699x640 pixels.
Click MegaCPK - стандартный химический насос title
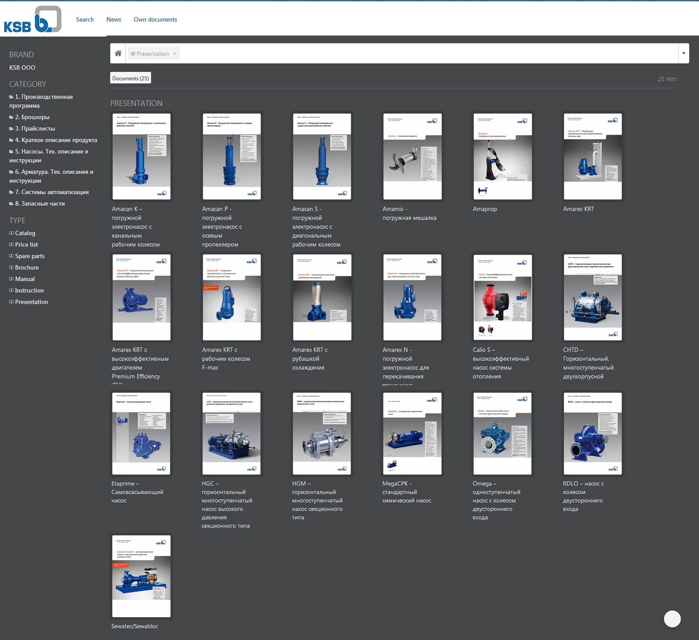pos(407,492)
